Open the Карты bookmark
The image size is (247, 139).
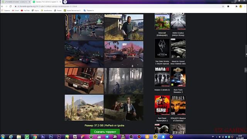(35, 10)
